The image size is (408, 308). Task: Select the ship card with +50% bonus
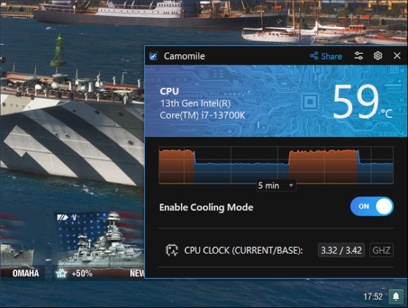click(98, 246)
